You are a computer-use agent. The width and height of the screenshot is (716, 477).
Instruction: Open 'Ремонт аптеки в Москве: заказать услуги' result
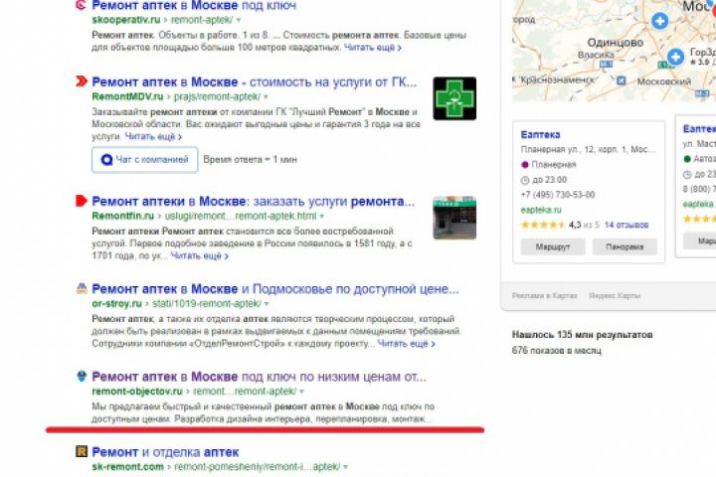[254, 202]
